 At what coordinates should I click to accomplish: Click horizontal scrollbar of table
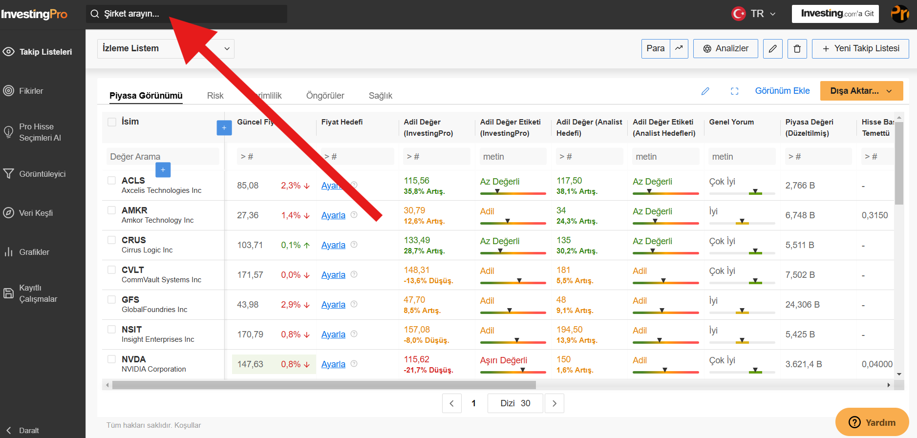[x=324, y=385]
